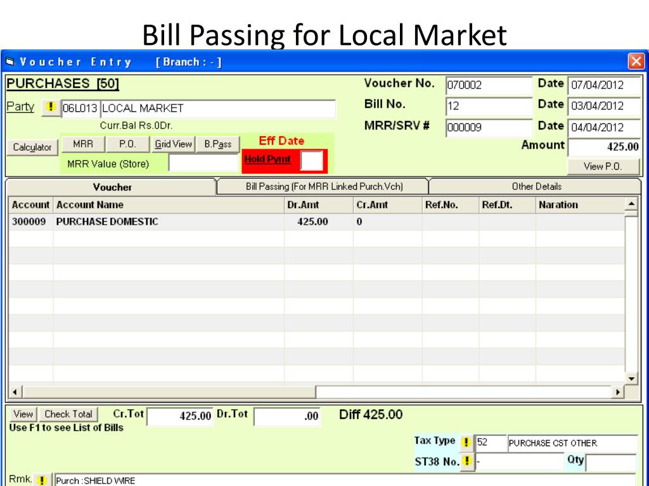Click the Voucher No. field 070002

pyautogui.click(x=489, y=85)
